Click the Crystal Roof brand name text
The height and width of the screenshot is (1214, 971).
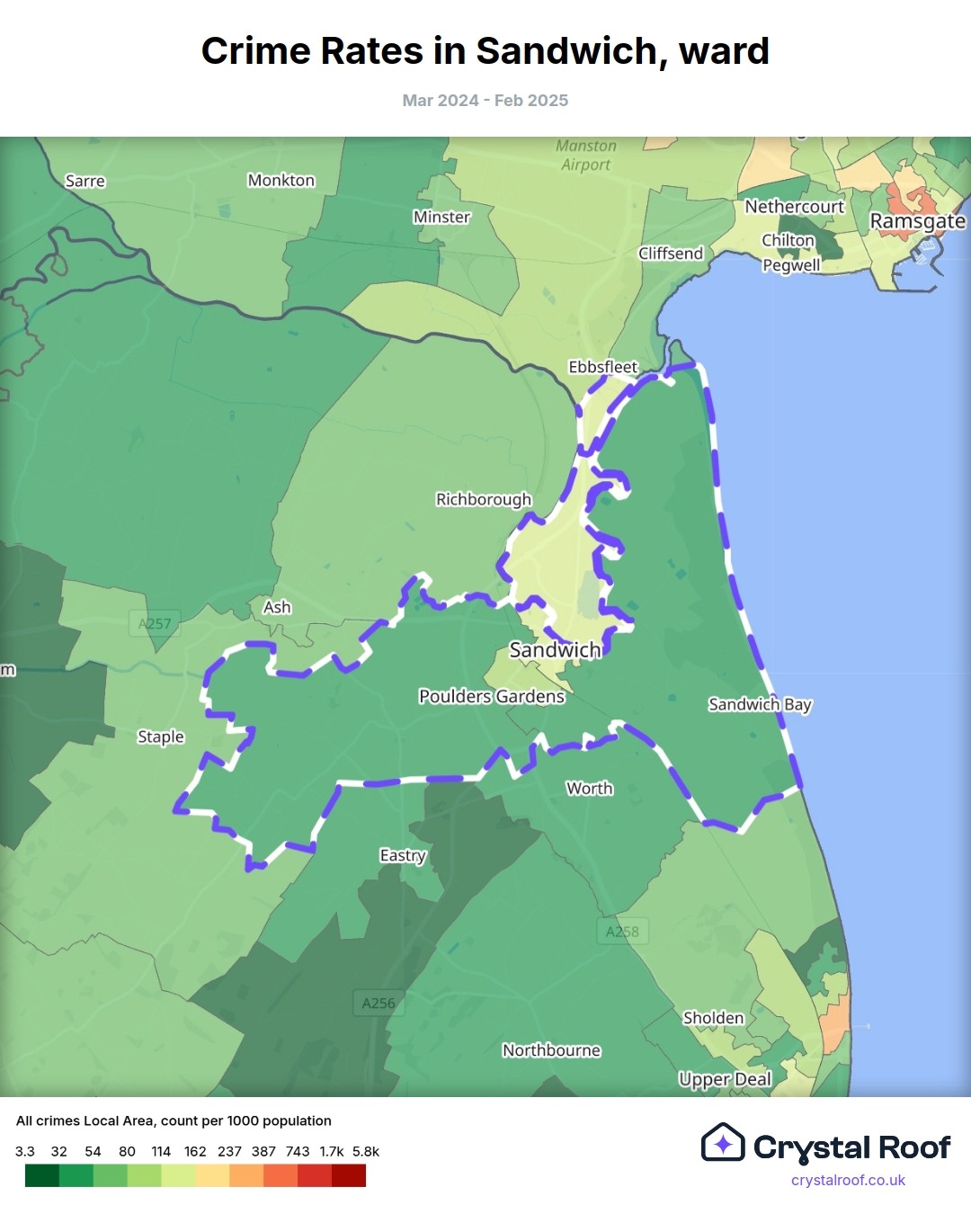[851, 1147]
